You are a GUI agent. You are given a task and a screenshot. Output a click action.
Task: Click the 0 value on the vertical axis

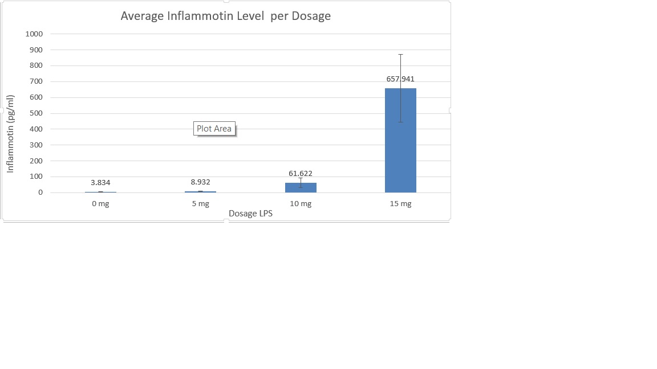(40, 192)
